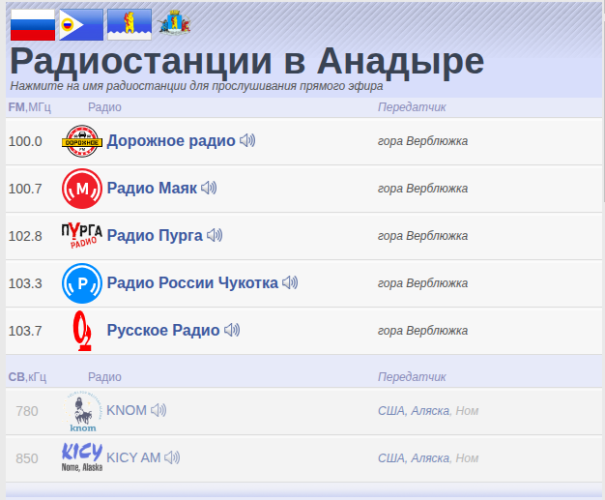The image size is (605, 500).
Task: Open the KICY AM station link
Action: [x=133, y=457]
